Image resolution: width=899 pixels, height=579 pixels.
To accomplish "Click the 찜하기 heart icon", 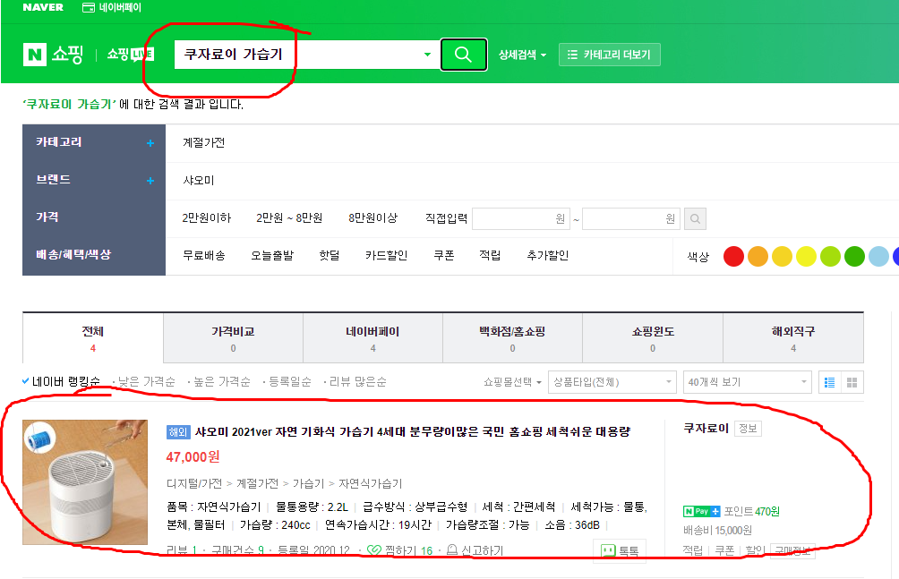I will tap(373, 550).
